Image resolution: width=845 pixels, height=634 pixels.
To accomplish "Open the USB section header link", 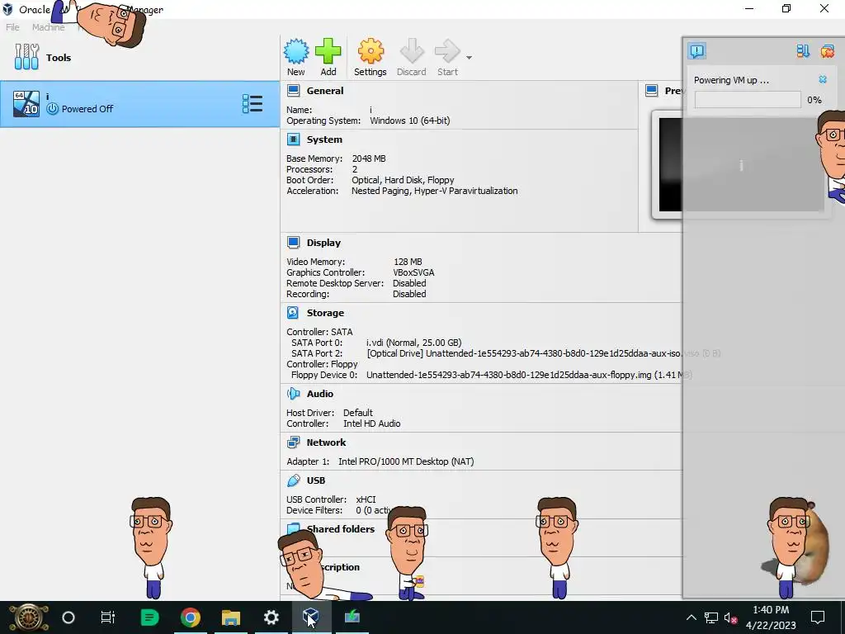I will pos(316,480).
